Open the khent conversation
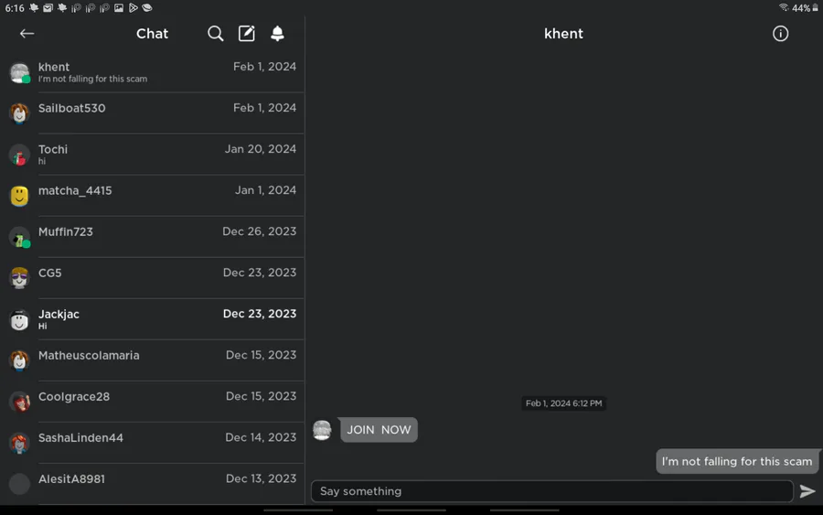The image size is (823, 515). click(x=152, y=72)
